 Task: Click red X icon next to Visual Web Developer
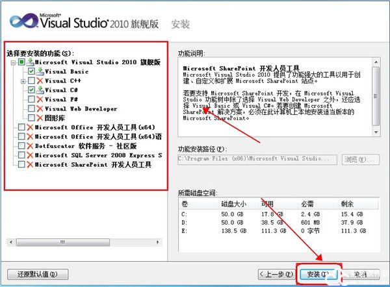coord(40,108)
